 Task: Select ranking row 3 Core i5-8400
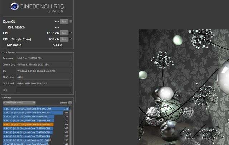[x=36, y=116]
